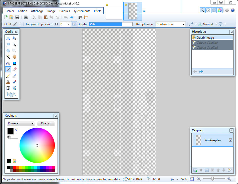Select the Clone Stamp tool
Image resolution: width=238 pixels, height=184 pixels.
tap(8, 82)
